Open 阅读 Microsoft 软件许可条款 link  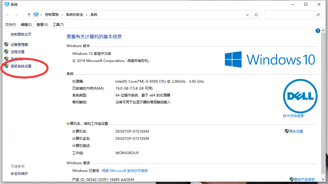tap(125, 171)
